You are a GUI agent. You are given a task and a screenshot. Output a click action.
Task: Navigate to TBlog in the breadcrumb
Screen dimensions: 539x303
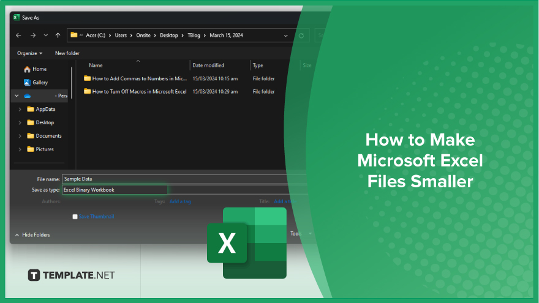pos(194,36)
